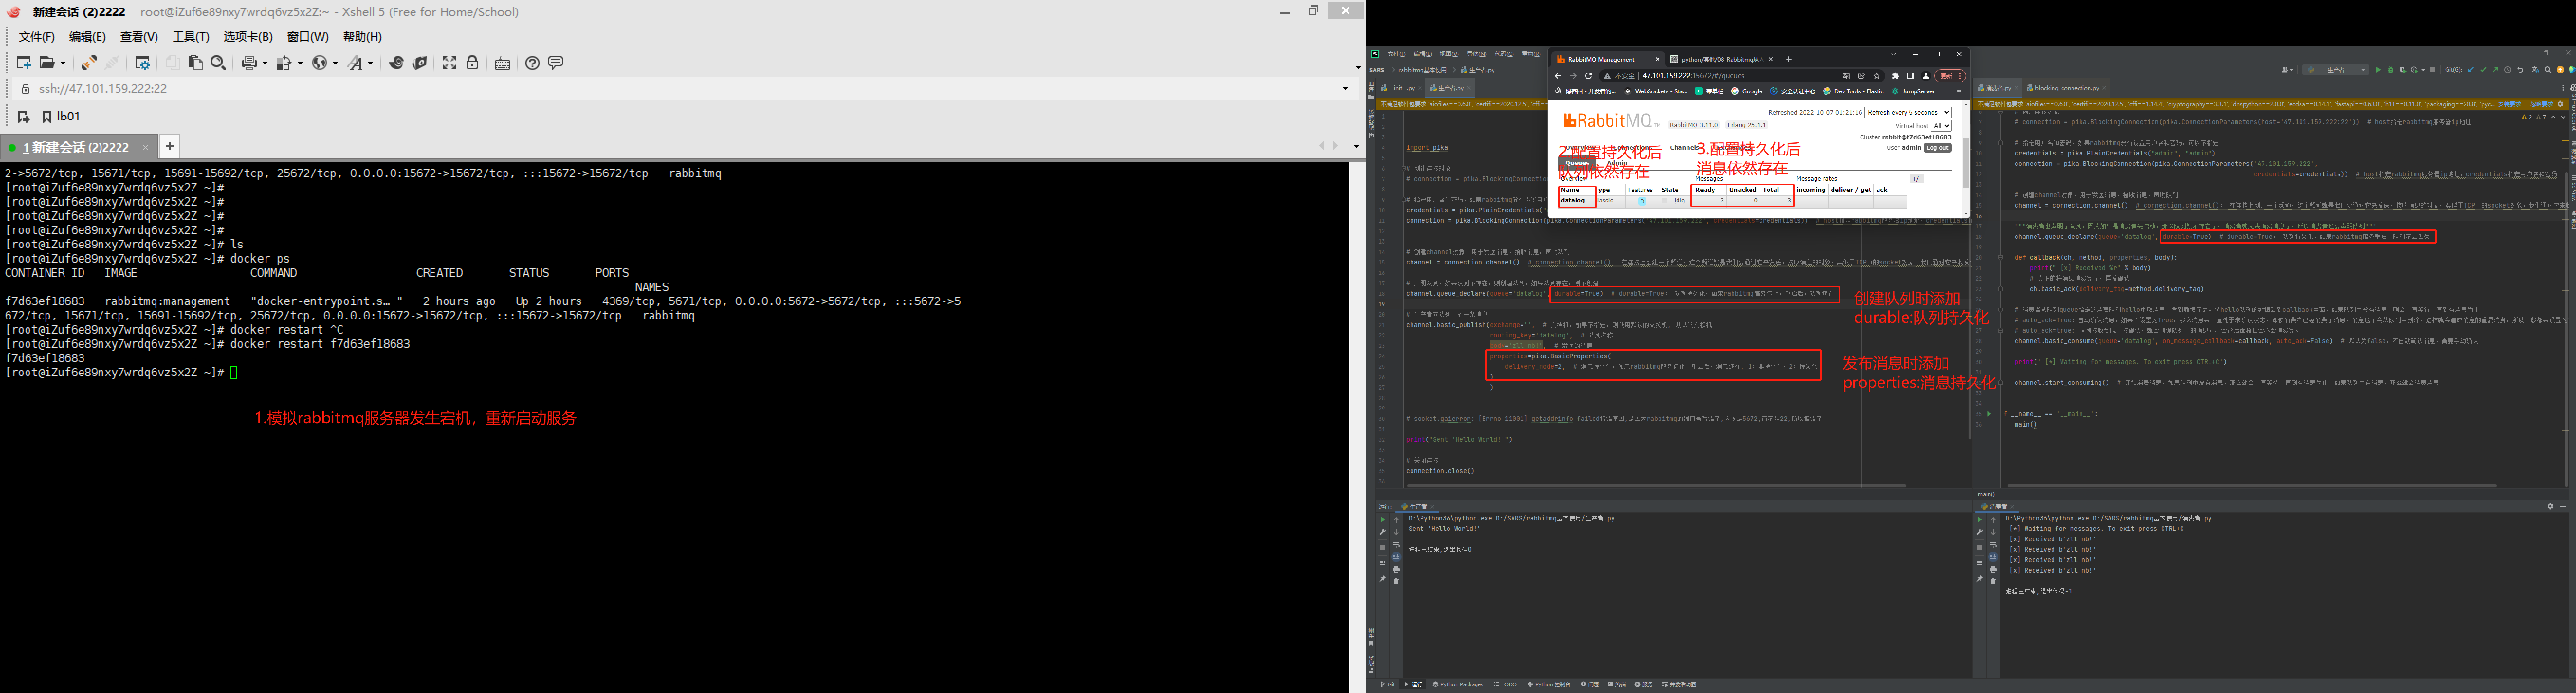Screen dimensions: 2576x693
Task: Open Python Packages tool window in PyCharm
Action: [x=1458, y=685]
